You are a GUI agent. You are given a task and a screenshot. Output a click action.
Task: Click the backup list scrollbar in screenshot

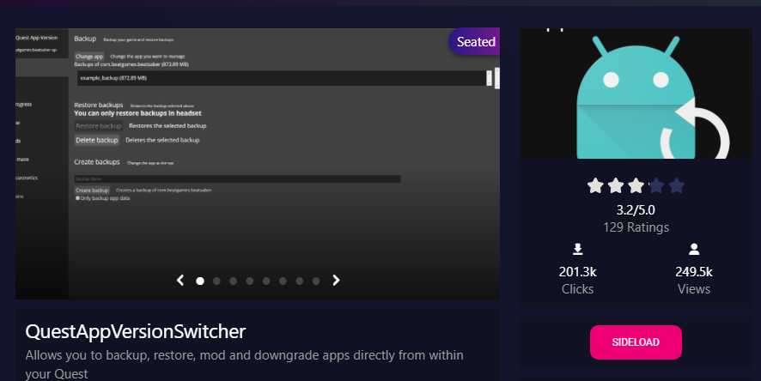490,78
